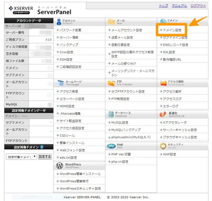
Task: Open php.ini設定
Action: coord(120,162)
